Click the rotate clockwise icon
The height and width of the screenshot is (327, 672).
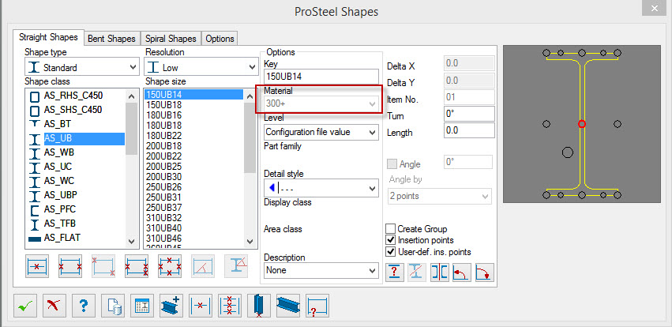pos(485,272)
